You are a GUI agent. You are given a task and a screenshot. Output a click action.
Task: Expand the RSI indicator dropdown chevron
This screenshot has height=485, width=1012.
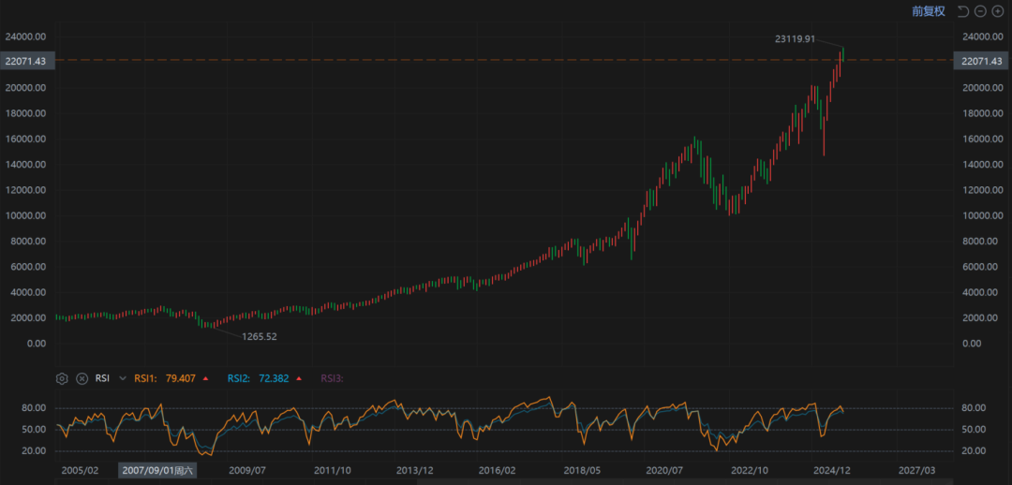(123, 378)
